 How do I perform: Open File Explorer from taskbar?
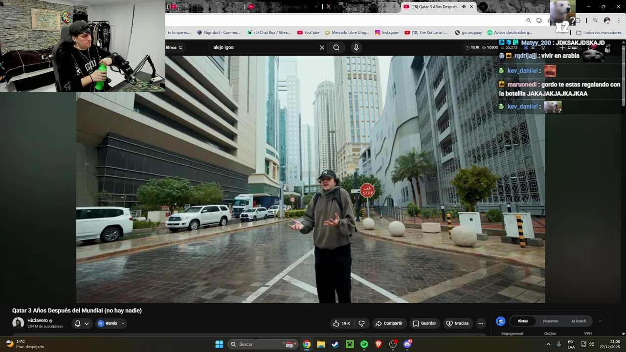point(321,344)
